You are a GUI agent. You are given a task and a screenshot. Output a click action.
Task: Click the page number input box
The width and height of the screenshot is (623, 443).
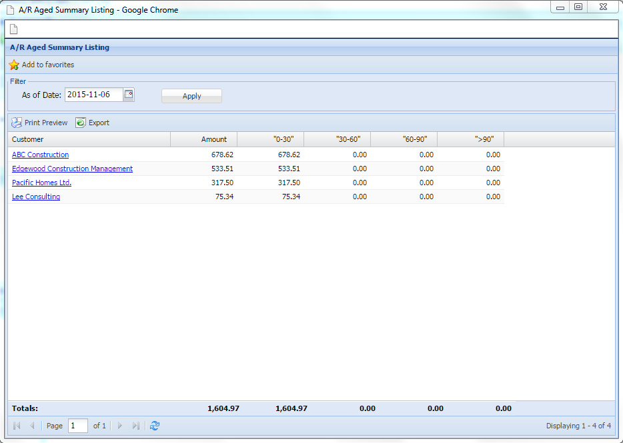pos(77,426)
